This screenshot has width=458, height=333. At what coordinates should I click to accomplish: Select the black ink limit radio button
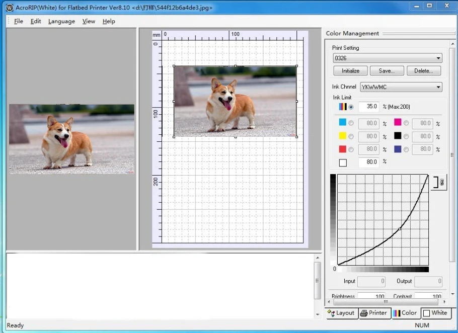coord(406,136)
